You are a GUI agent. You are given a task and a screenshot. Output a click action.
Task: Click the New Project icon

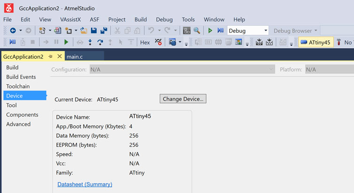[x=42, y=30]
